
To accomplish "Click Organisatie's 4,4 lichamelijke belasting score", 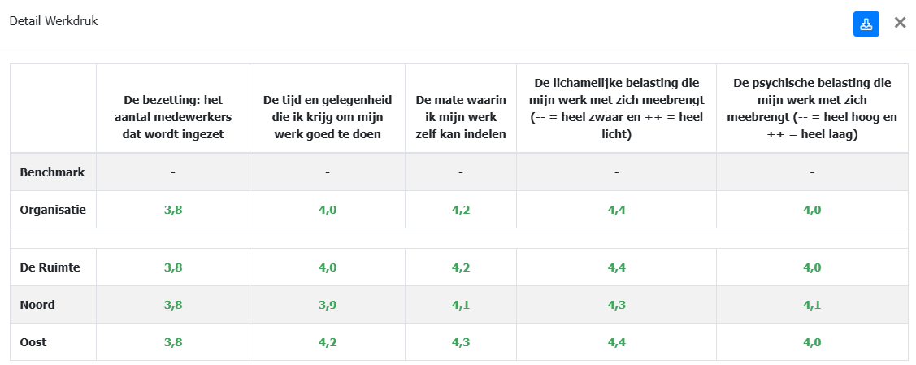I will [x=616, y=210].
